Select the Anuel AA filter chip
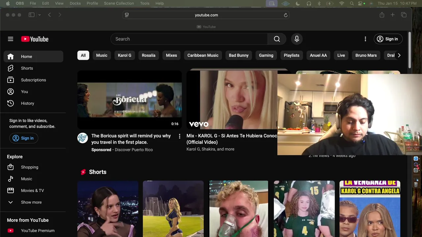422x237 pixels. (318, 55)
